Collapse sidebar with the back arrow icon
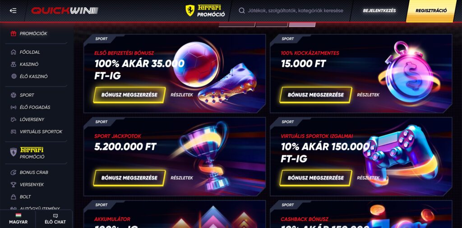Screen dimensions: 462x228 [x=13, y=11]
